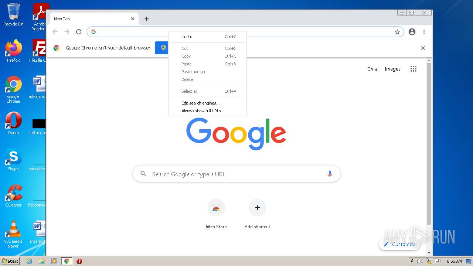The width and height of the screenshot is (473, 266).
Task: Choose Cut in the context menu
Action: click(x=207, y=48)
